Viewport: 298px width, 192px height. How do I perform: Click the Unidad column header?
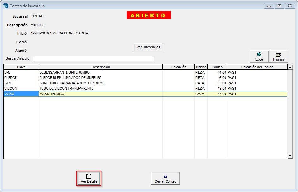point(201,67)
